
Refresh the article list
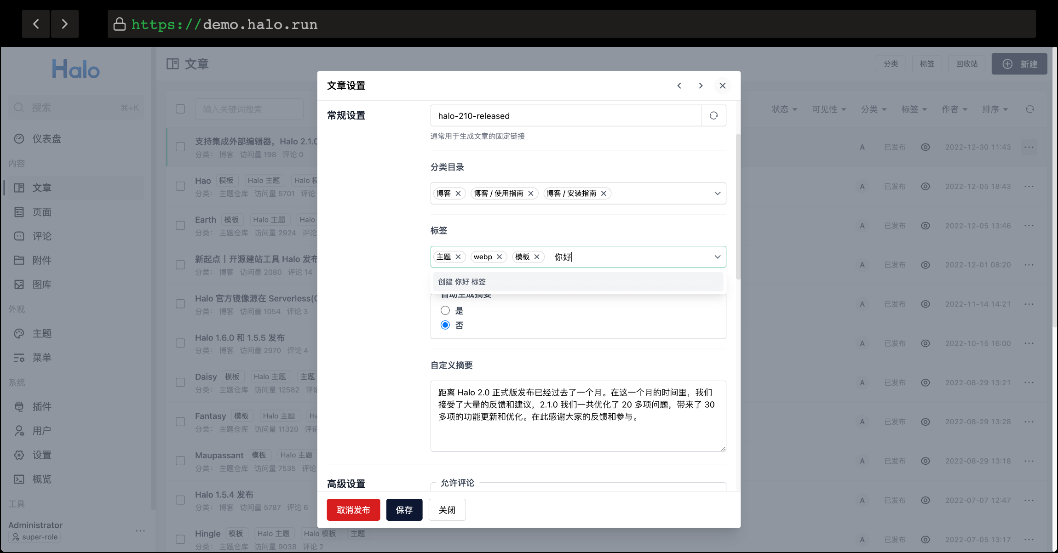click(1030, 109)
